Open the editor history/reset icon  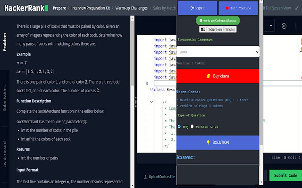(x=284, y=26)
